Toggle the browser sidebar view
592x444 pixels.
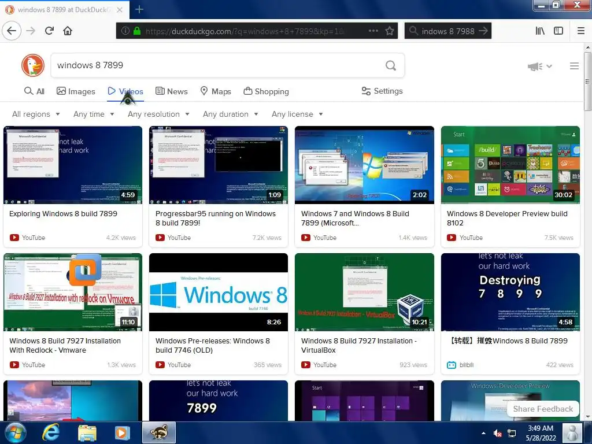[558, 31]
